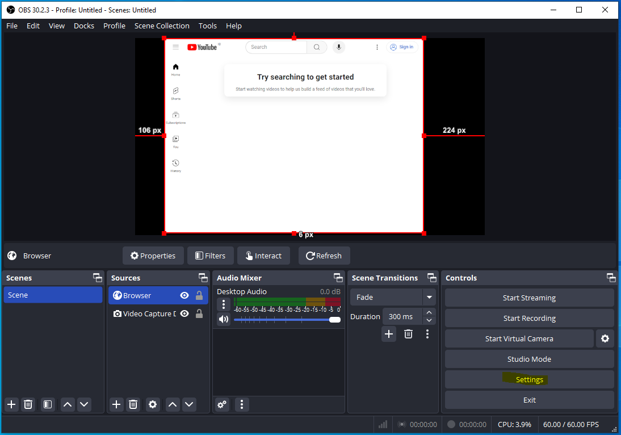Open the Profile menu
This screenshot has height=435, width=621.
115,26
